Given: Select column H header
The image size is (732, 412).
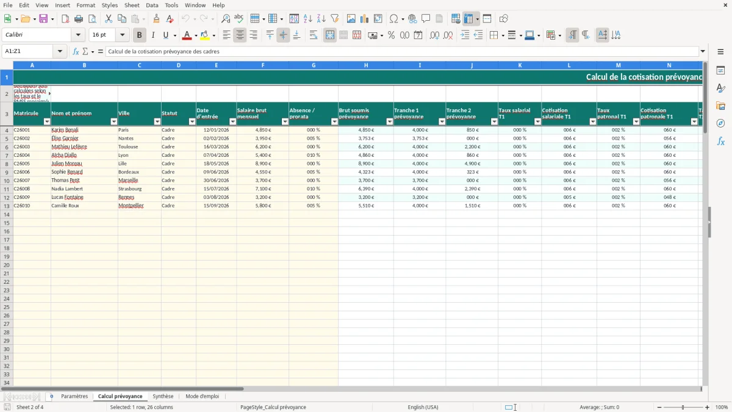Looking at the screenshot, I should (366, 65).
